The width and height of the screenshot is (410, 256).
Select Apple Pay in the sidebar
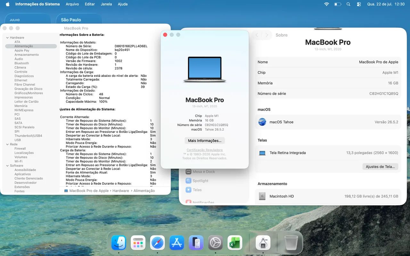(x=22, y=51)
